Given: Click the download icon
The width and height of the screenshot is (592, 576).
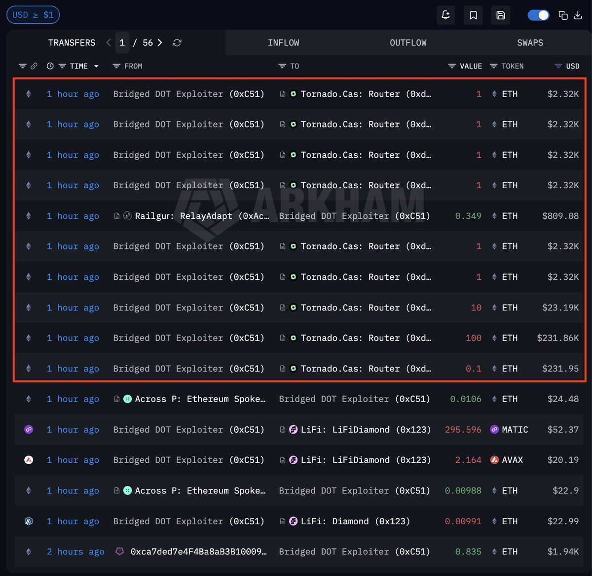Looking at the screenshot, I should [578, 15].
